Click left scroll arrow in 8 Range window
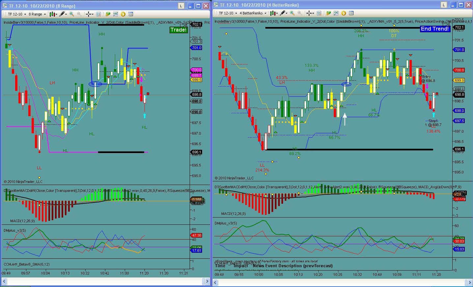Screen dimensions: 473x287 click(4, 281)
